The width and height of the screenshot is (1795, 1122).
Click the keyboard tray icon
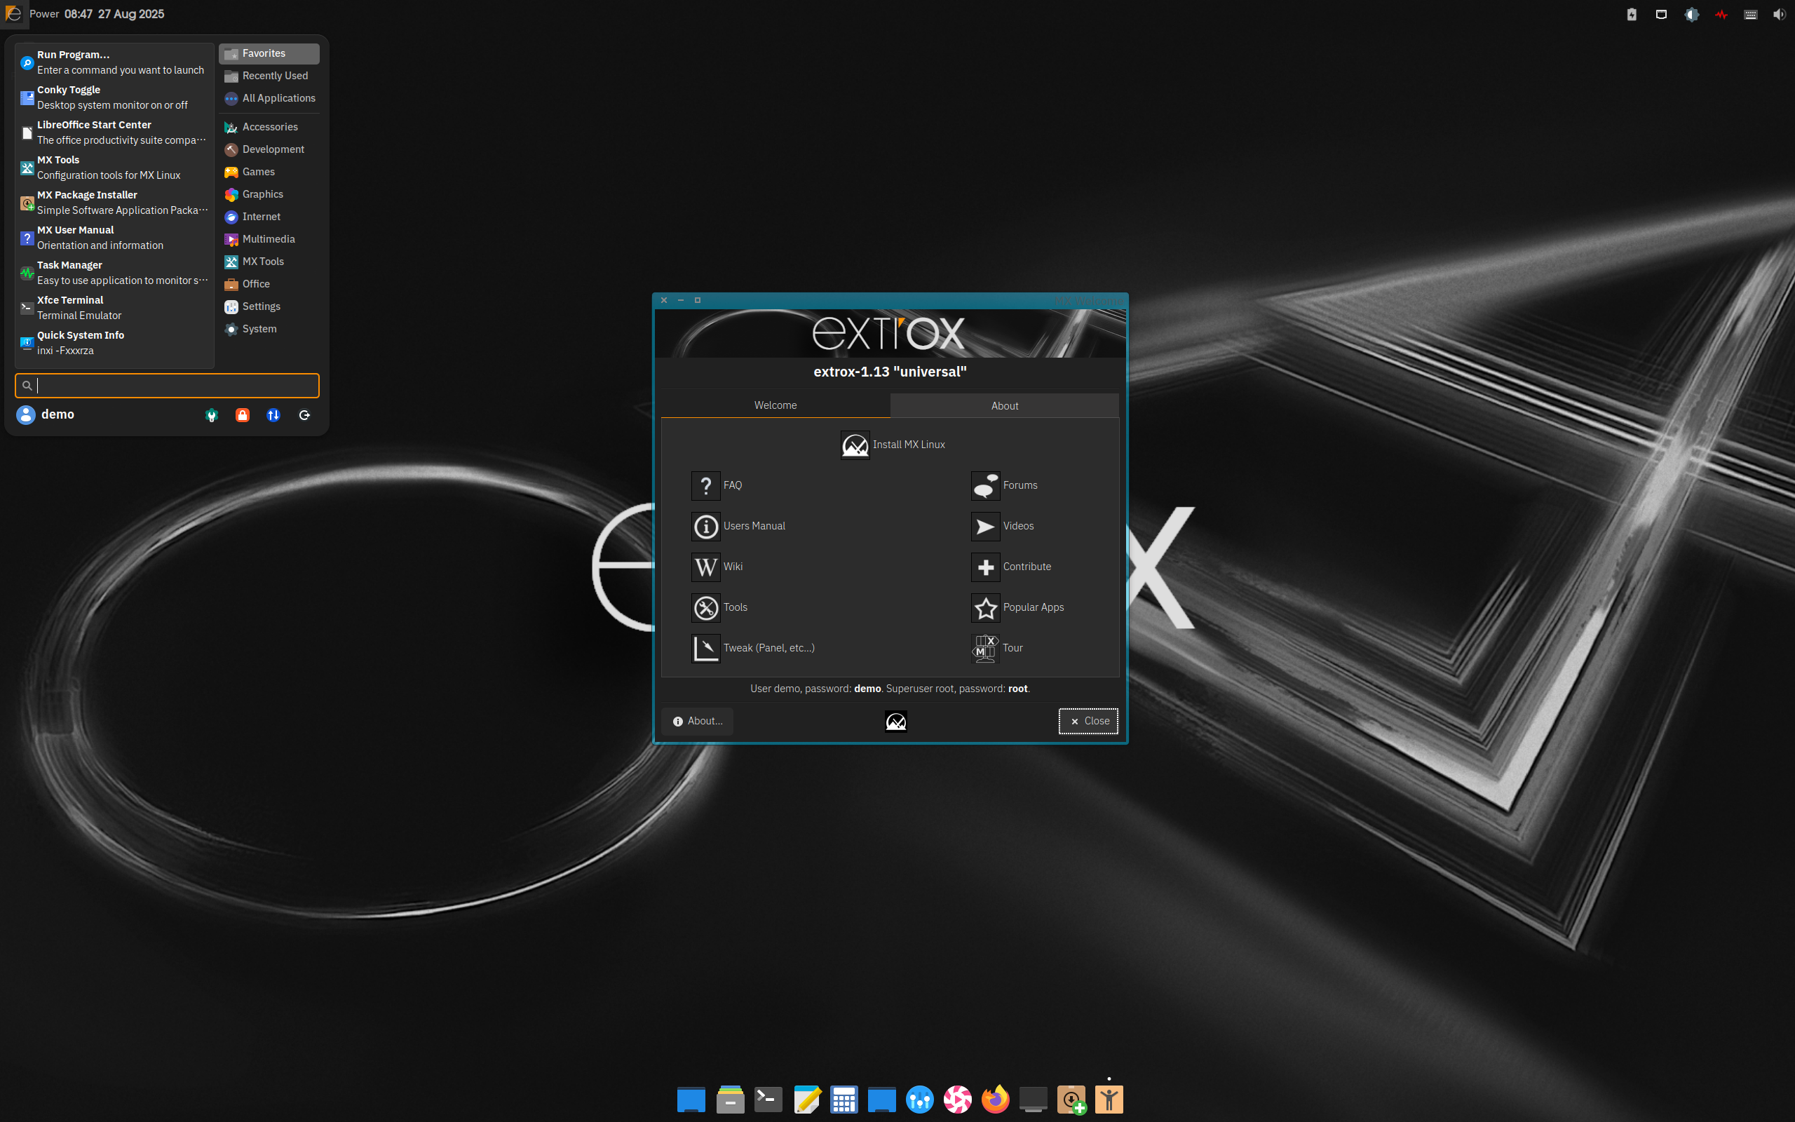[x=1751, y=14]
